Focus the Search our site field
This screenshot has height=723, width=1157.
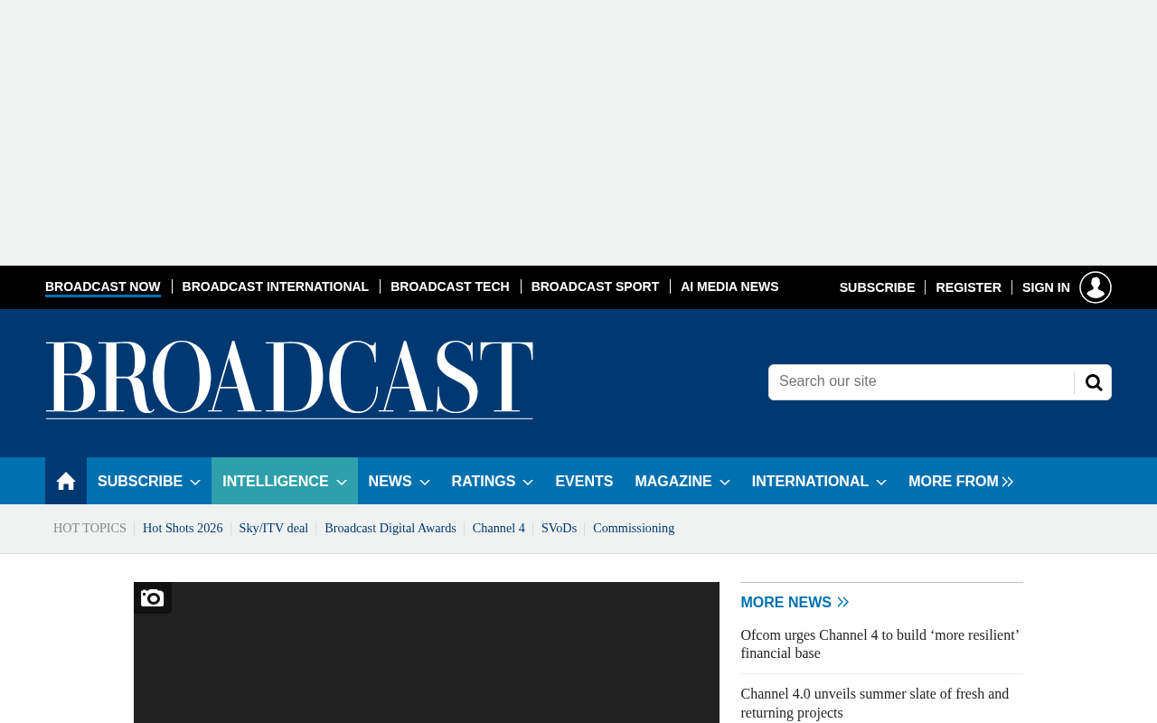pyautogui.click(x=921, y=382)
